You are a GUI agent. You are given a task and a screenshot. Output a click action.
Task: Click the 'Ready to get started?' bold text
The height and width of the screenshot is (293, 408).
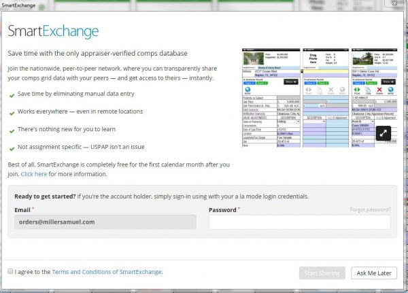pos(45,196)
